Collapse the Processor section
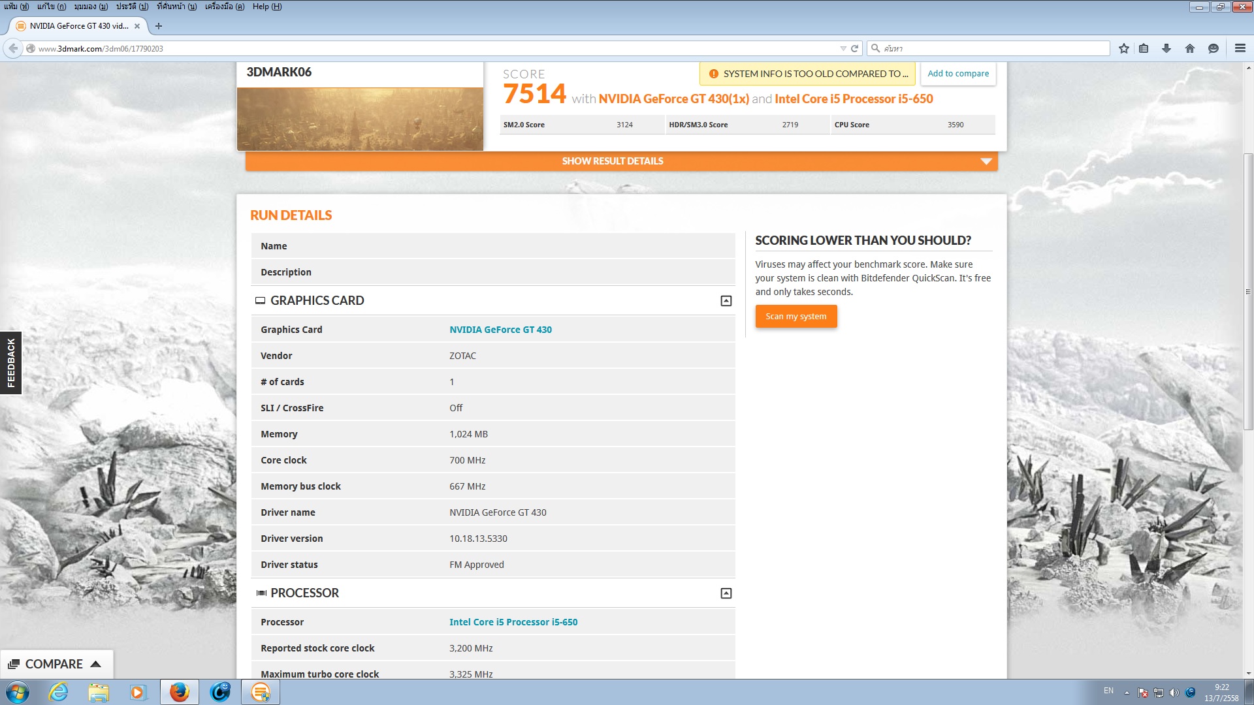Viewport: 1254px width, 705px height. pyautogui.click(x=726, y=593)
